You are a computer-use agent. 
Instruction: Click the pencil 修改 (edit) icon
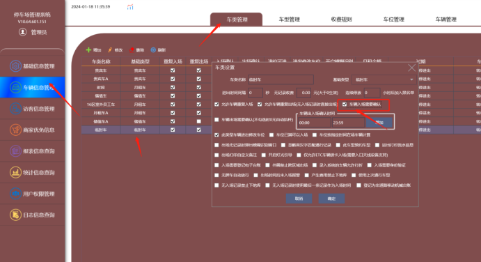(110, 49)
